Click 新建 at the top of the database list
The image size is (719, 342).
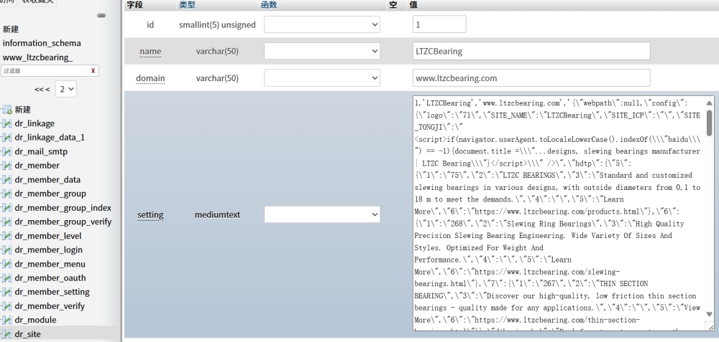click(x=11, y=29)
